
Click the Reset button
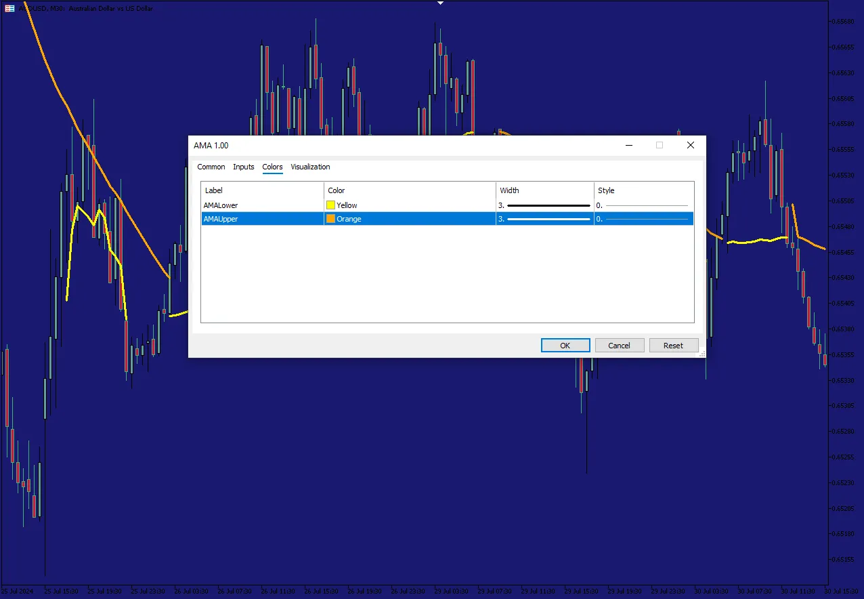[673, 346]
